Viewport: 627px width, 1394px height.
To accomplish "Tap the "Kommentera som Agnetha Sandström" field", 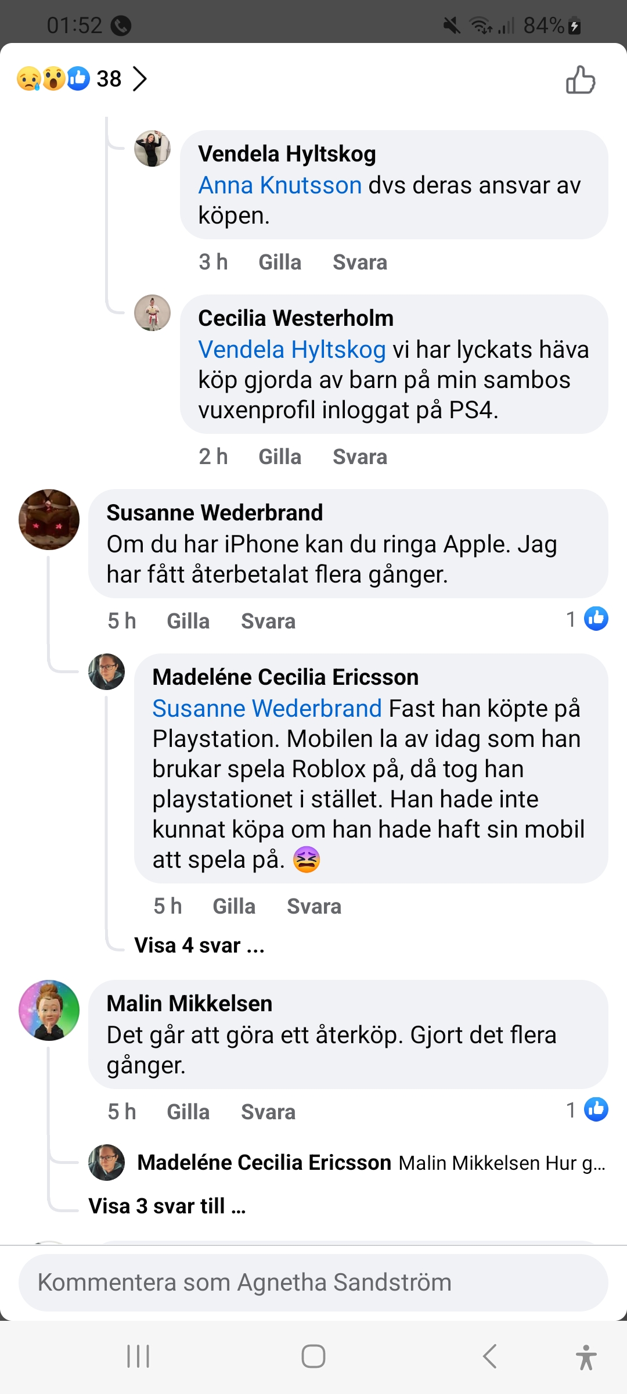I will (313, 1282).
